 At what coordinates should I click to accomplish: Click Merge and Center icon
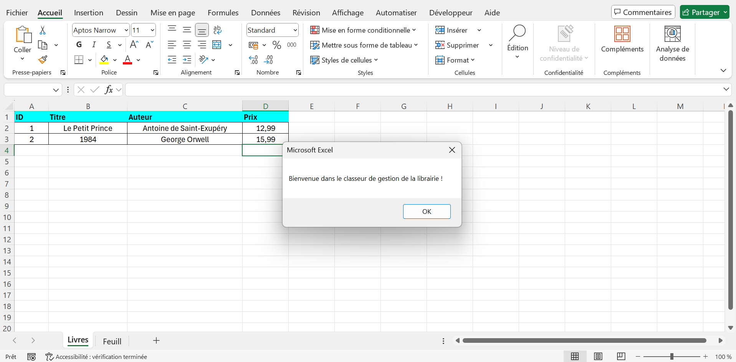[x=217, y=45]
